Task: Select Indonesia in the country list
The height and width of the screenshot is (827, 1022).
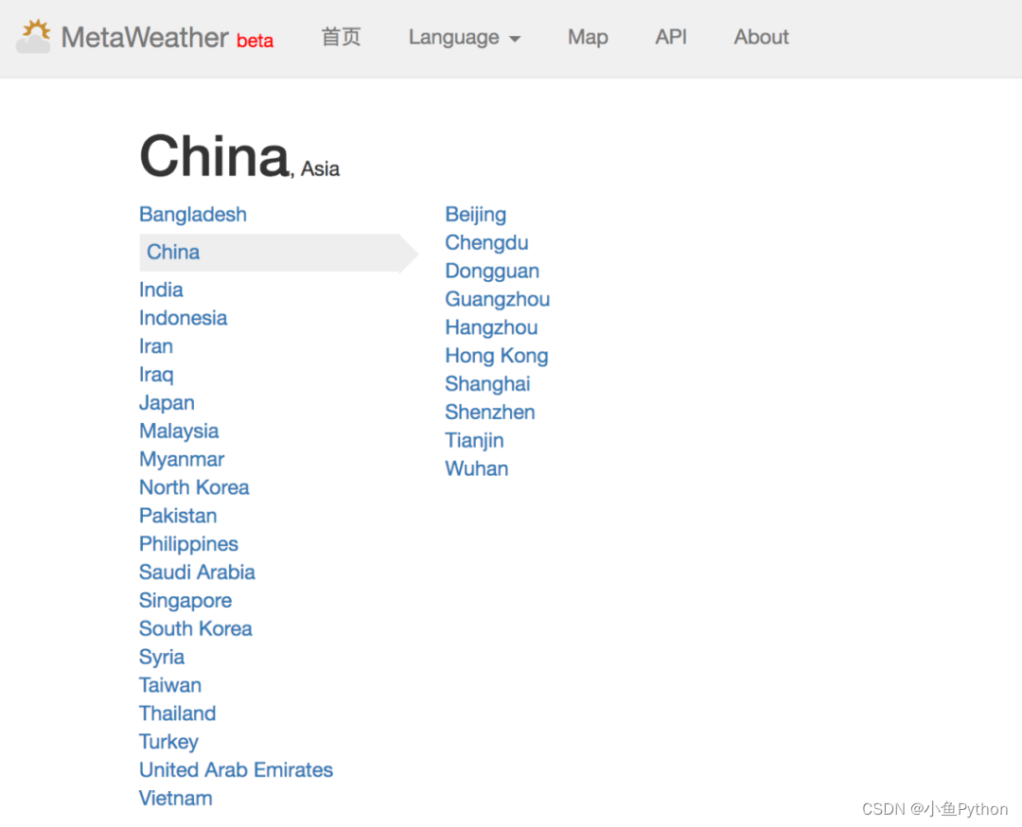Action: (184, 318)
